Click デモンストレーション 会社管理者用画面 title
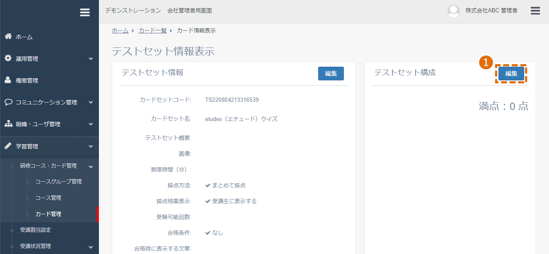 158,10
